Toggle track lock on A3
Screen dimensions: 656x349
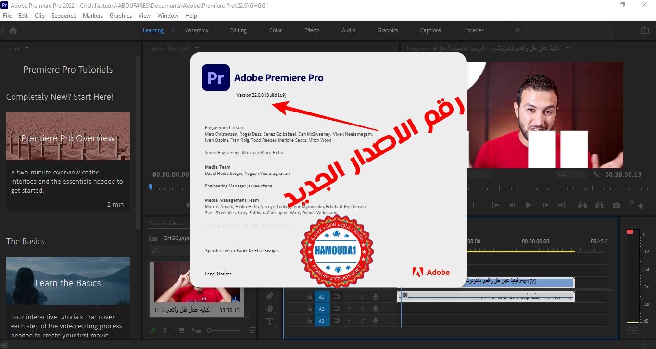point(310,321)
